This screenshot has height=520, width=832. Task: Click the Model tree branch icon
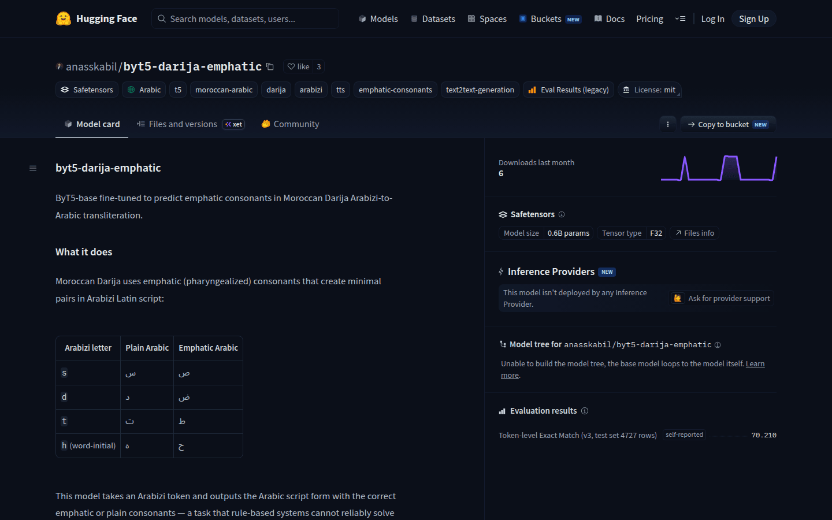pyautogui.click(x=503, y=344)
